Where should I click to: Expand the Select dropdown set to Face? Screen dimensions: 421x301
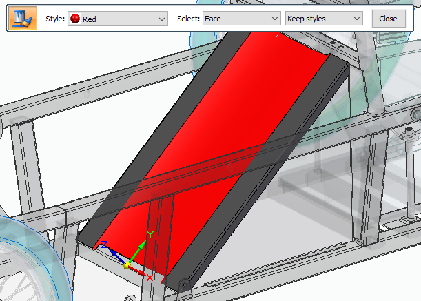pyautogui.click(x=241, y=19)
